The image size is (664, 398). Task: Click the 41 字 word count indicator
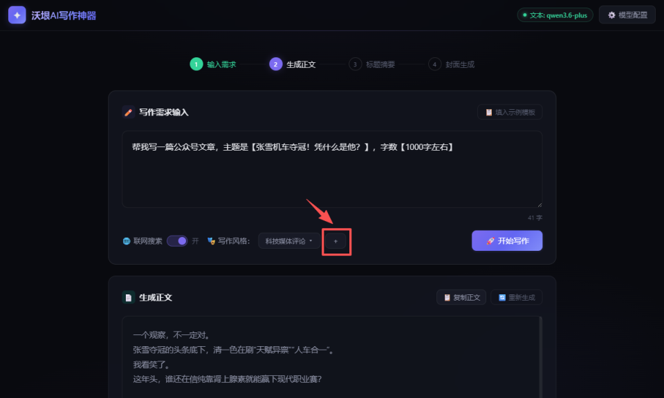click(533, 217)
